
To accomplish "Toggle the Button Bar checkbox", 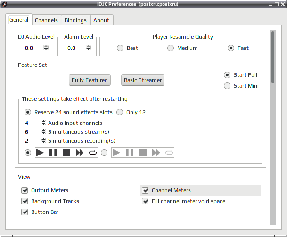I will [25, 212].
